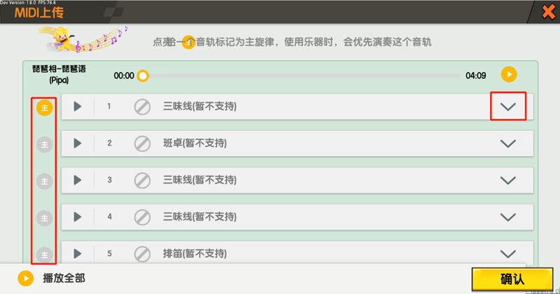Viewport: 560px width, 294px height.
Task: Play track 4 preview
Action: [x=78, y=217]
